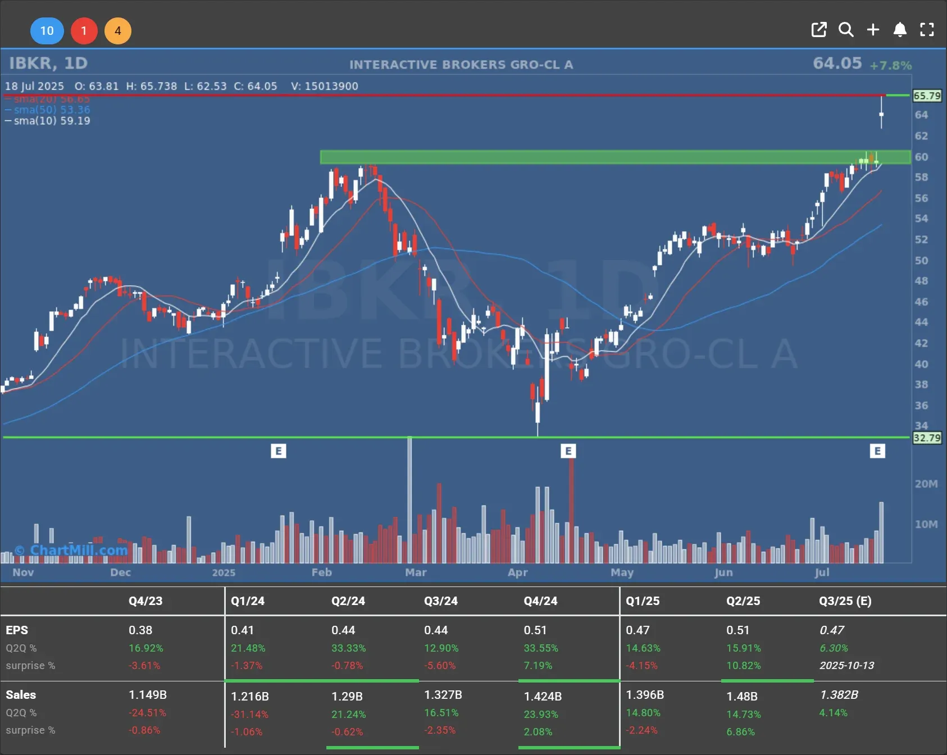947x755 pixels.
Task: Click the July earnings E marker
Action: [878, 451]
